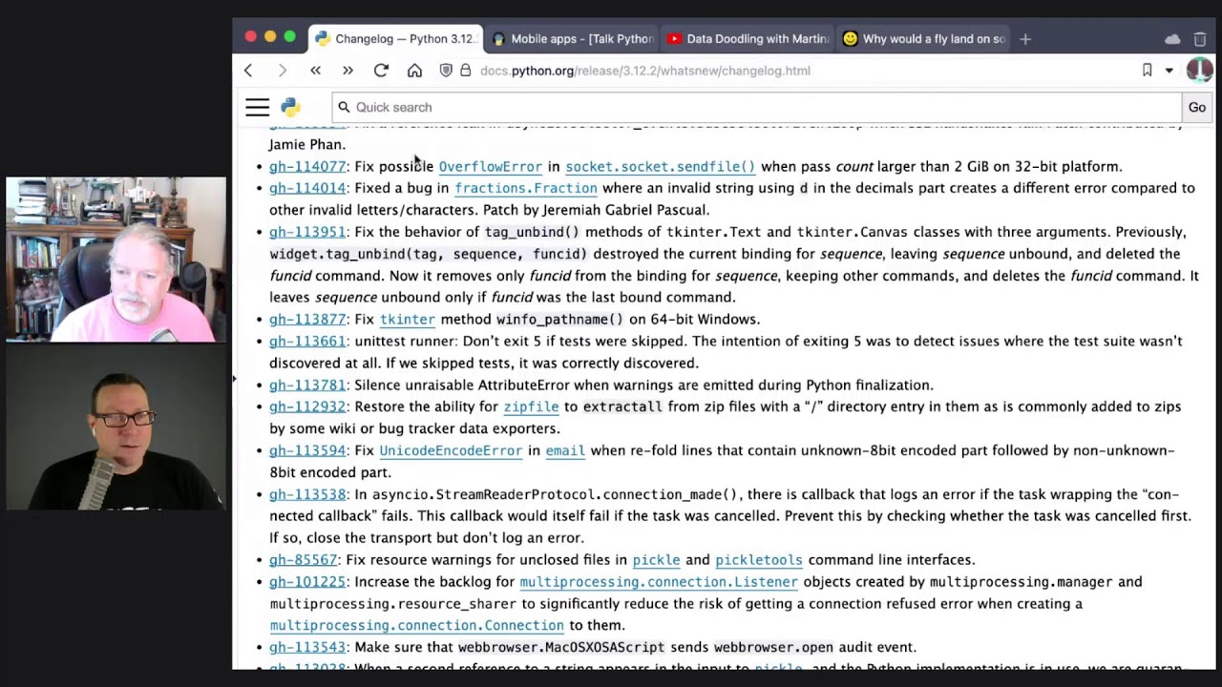Open the tkinter module link
The width and height of the screenshot is (1222, 687).
click(407, 319)
